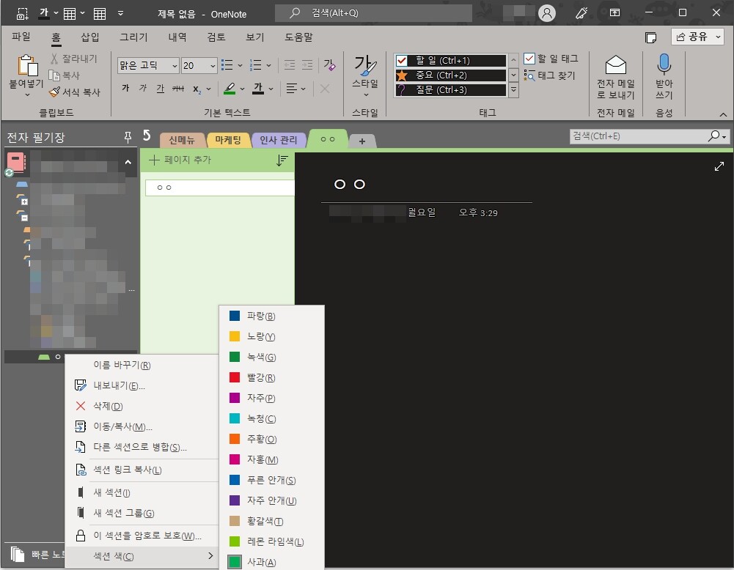This screenshot has height=570, width=734.
Task: Clear all formatting eraser icon
Action: tap(329, 65)
